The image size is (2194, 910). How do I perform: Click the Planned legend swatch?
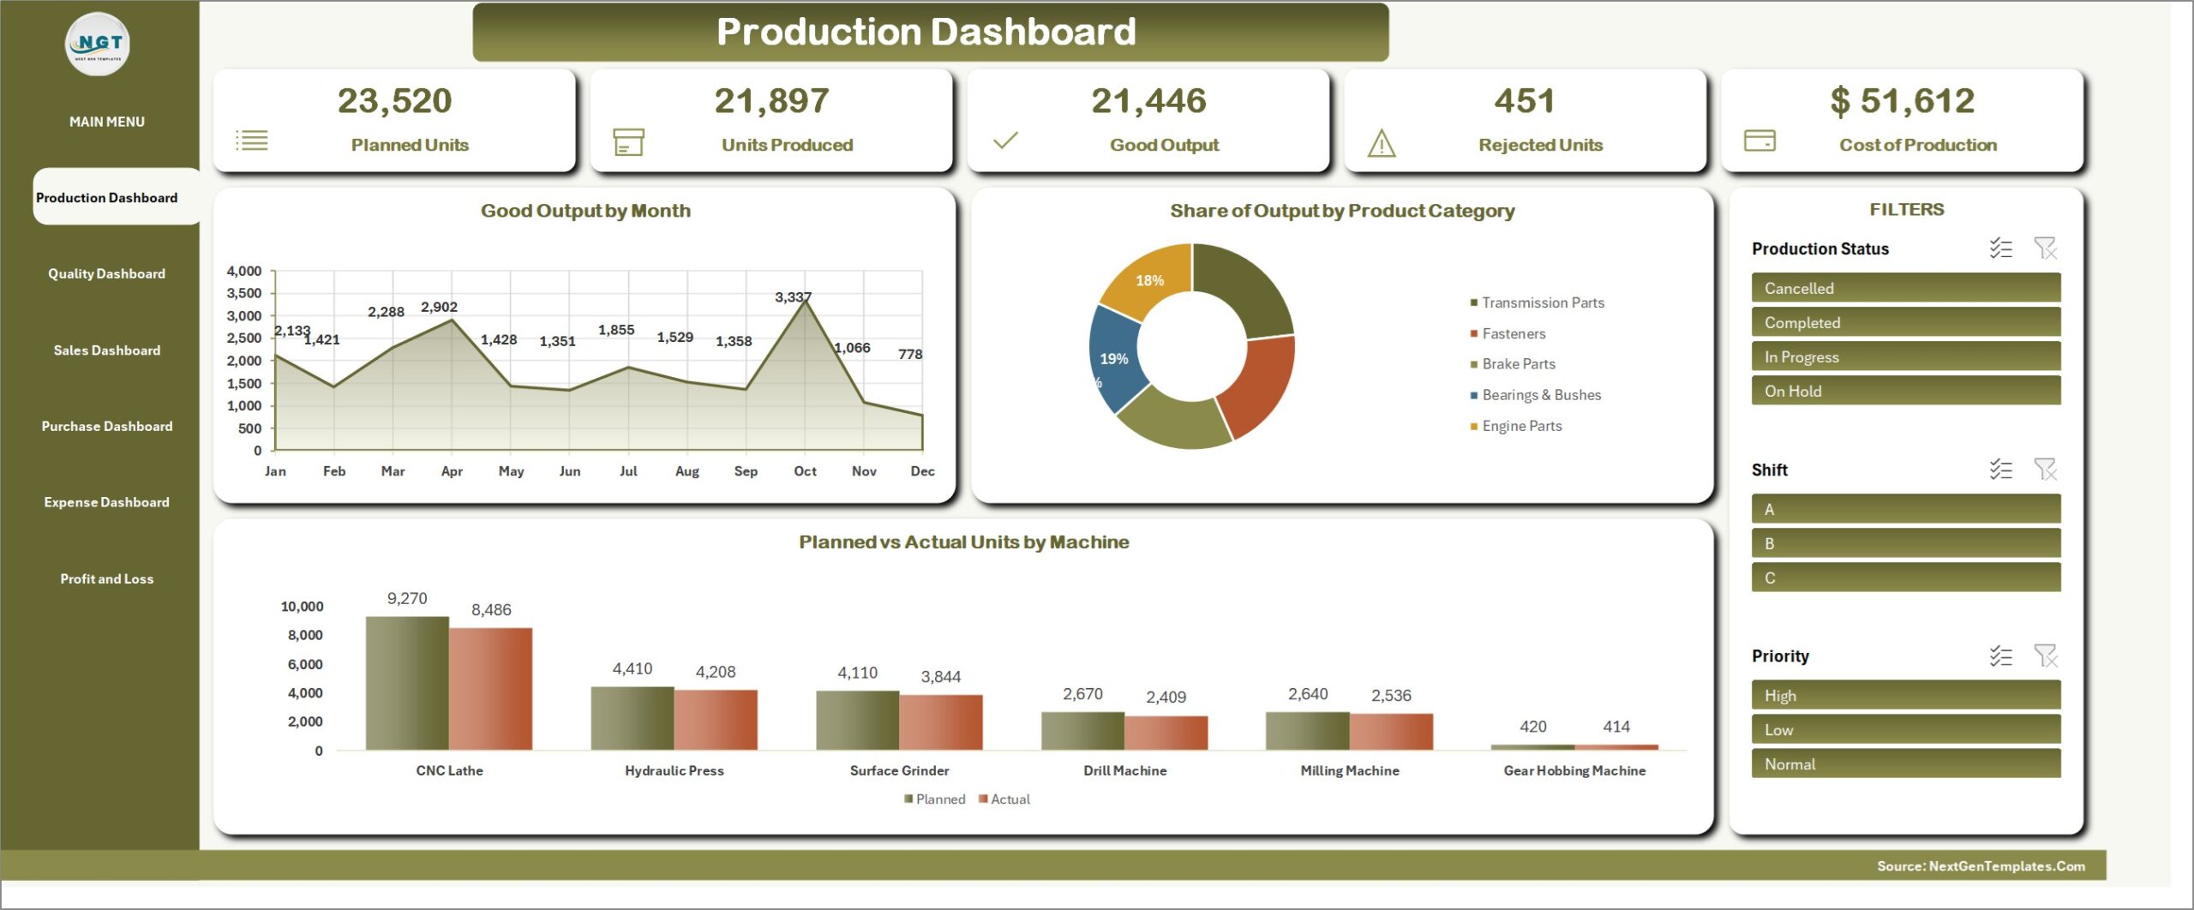click(x=908, y=799)
